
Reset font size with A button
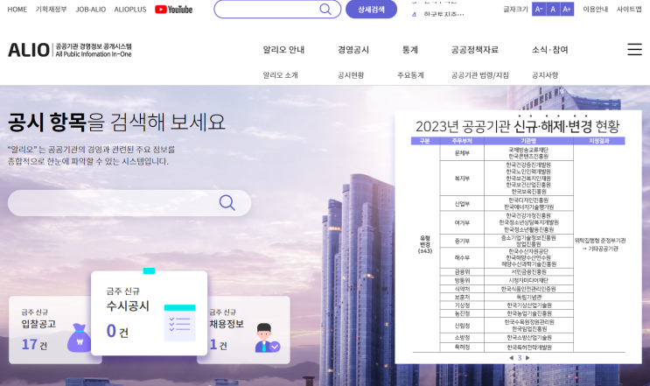[x=553, y=9]
